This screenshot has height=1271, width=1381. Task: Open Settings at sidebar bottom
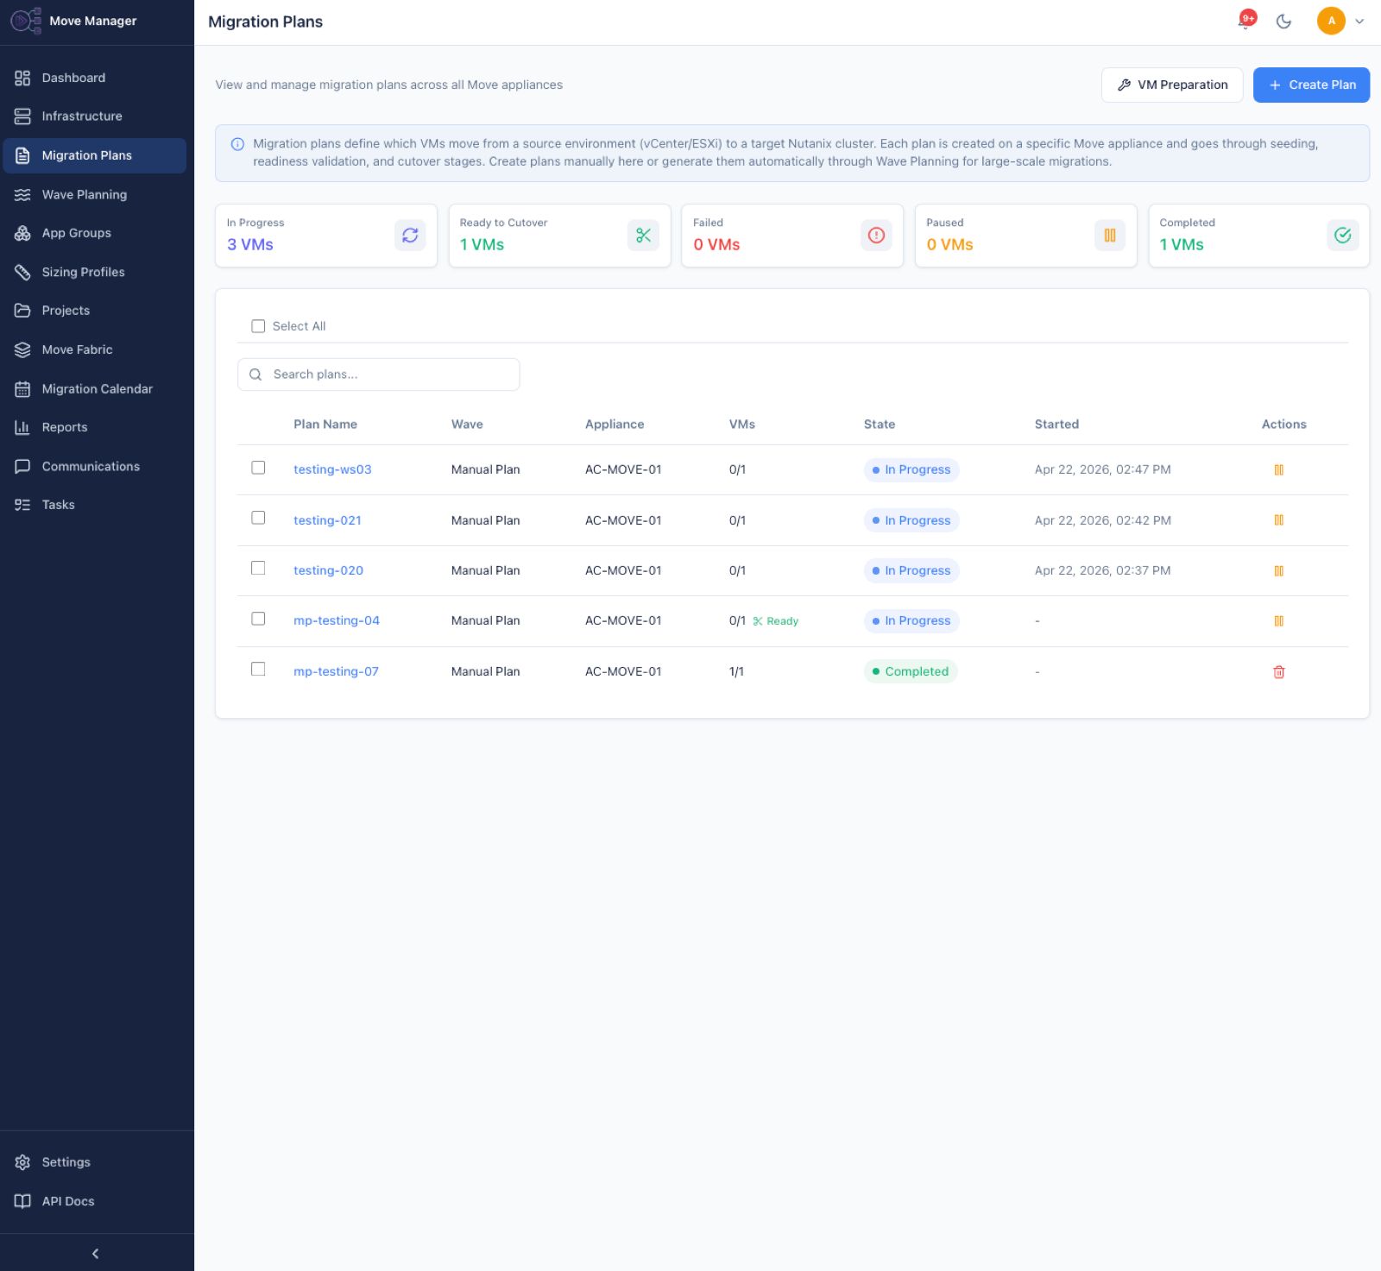[95, 1162]
